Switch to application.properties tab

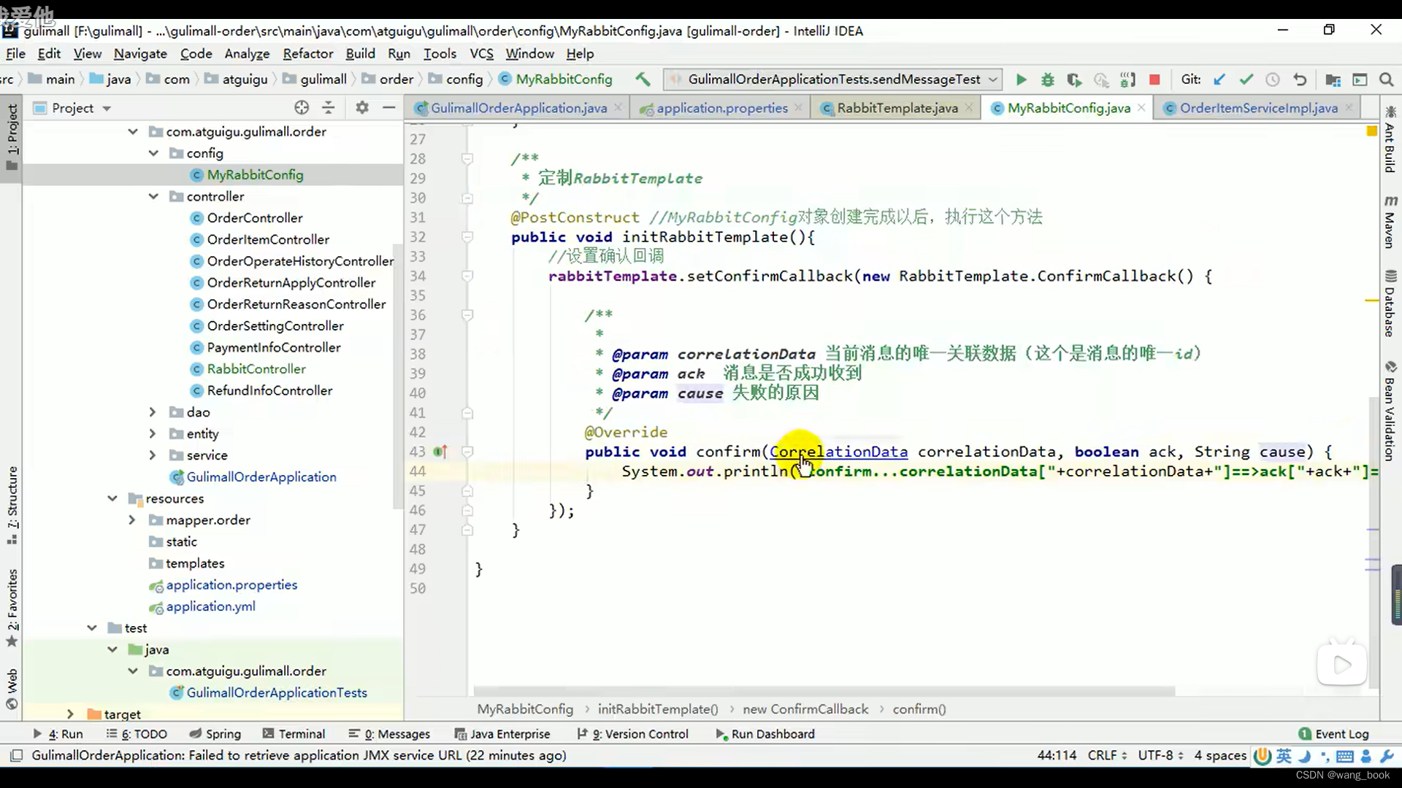721,108
